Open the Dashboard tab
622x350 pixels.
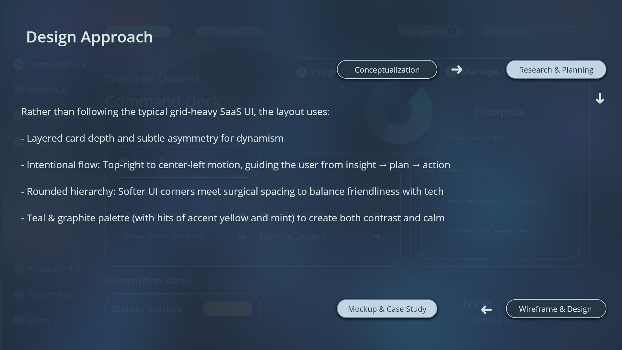tap(138, 32)
